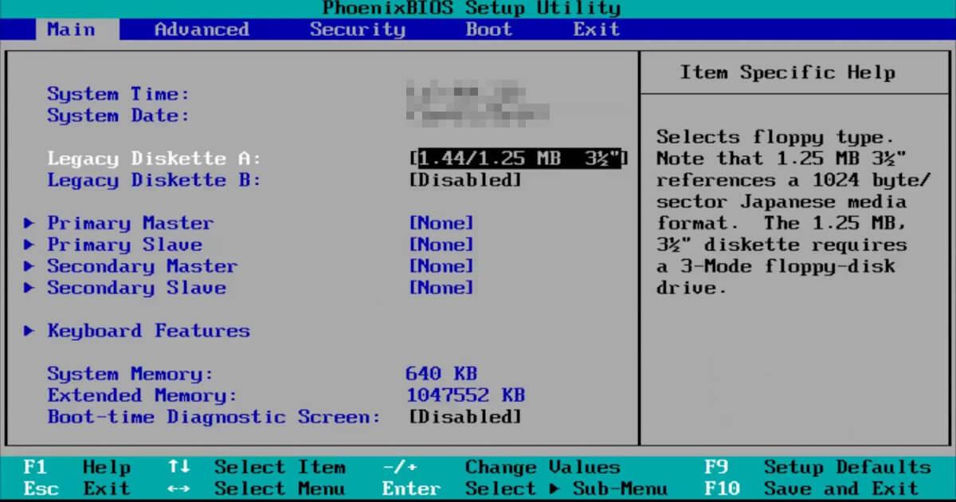
Task: Expand the Secondary Master sub-menu arrow
Action: coord(29,266)
